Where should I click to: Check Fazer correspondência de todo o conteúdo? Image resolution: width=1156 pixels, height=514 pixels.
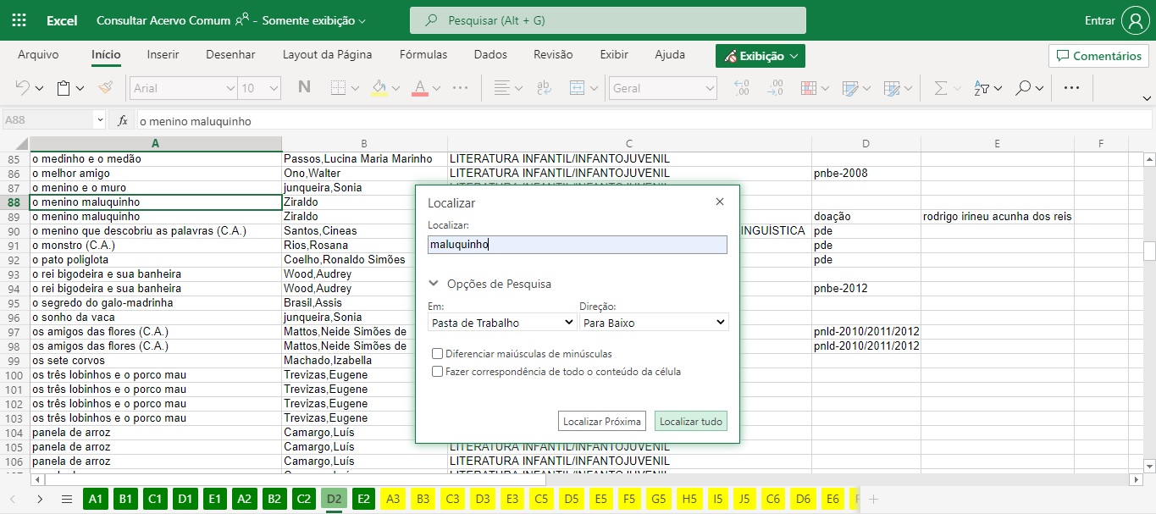point(437,372)
